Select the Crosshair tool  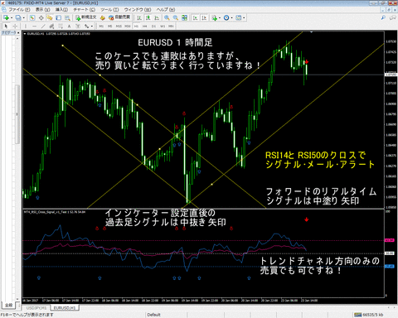pyautogui.click(x=15, y=26)
